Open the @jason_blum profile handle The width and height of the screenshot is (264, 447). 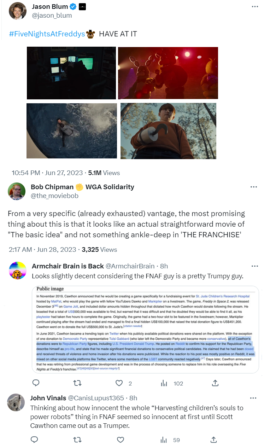pyautogui.click(x=52, y=16)
